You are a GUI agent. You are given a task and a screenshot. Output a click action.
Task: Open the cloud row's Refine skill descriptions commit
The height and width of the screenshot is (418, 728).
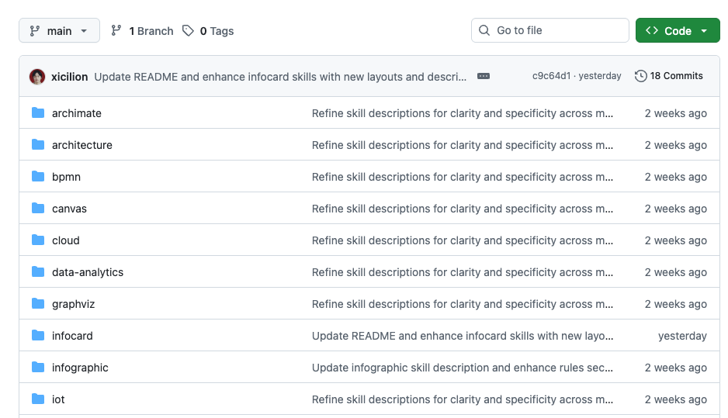463,240
